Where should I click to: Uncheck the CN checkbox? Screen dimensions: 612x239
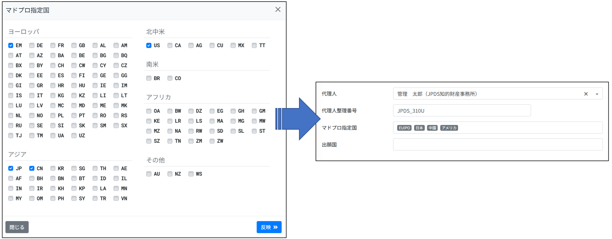pyautogui.click(x=32, y=168)
